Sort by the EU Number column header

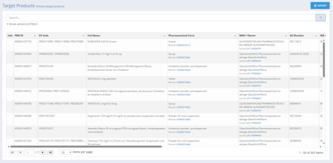[x=297, y=35]
